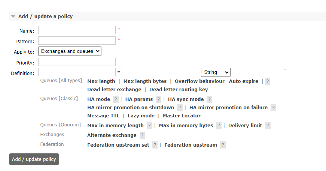Click help icon next to HA mode

click(x=116, y=99)
